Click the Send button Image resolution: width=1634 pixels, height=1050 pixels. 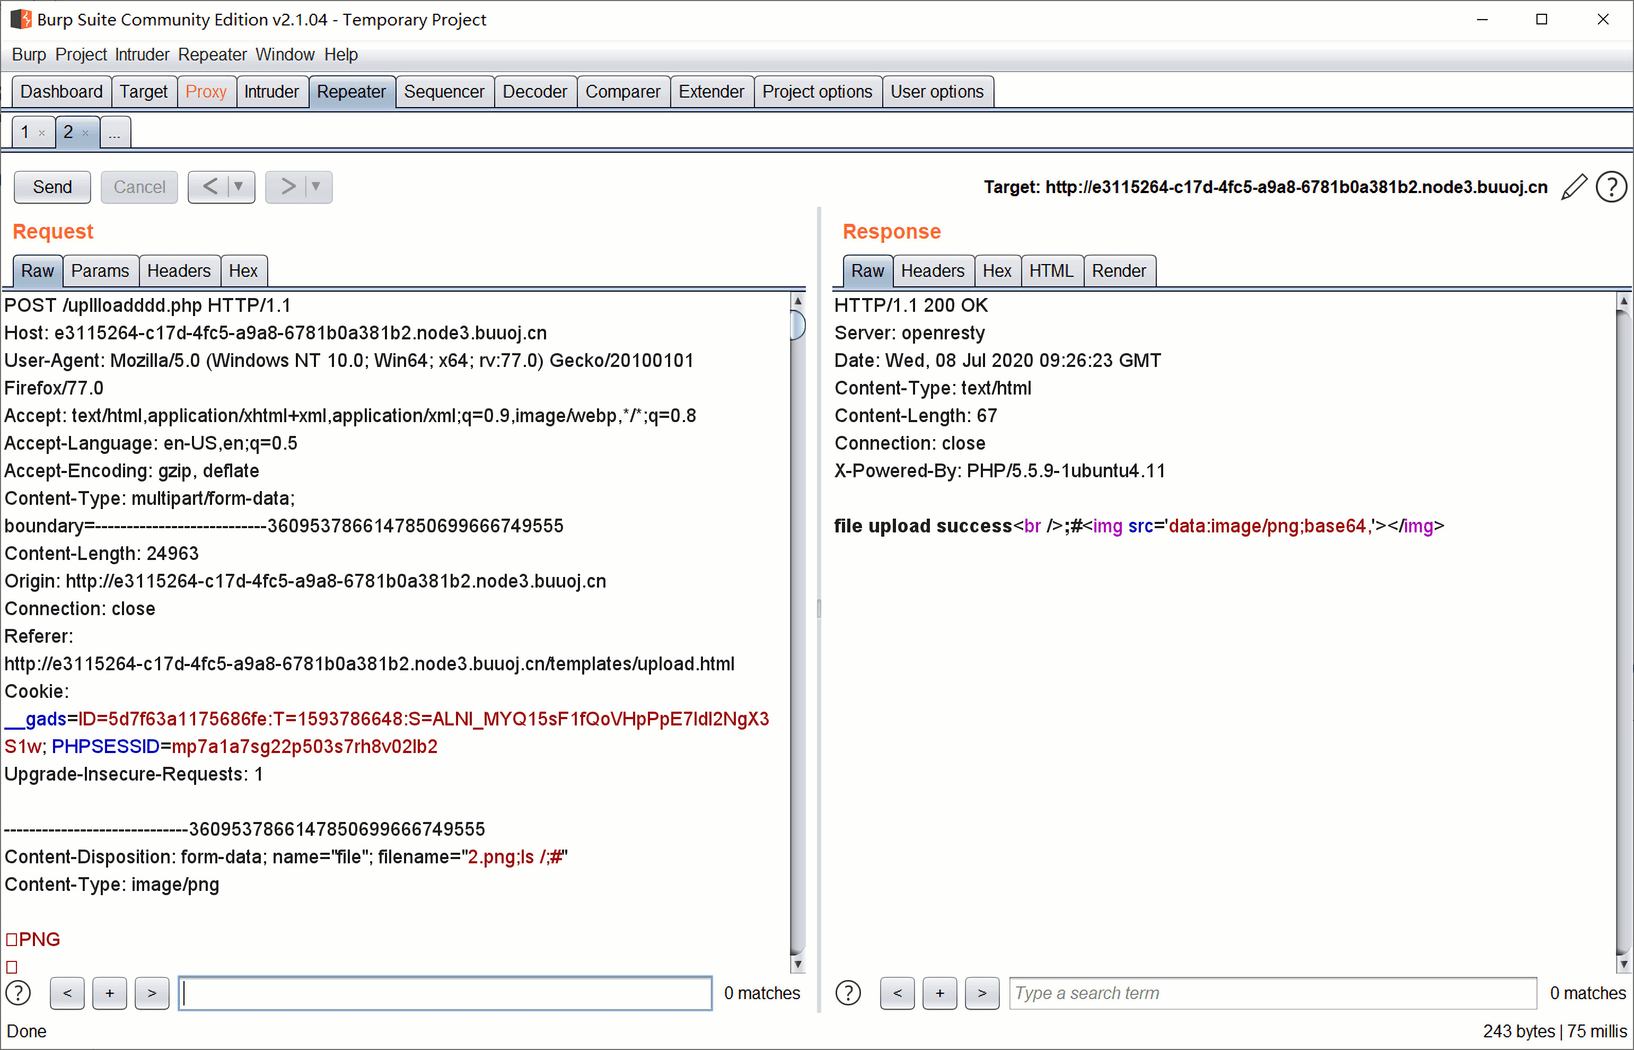pos(52,187)
